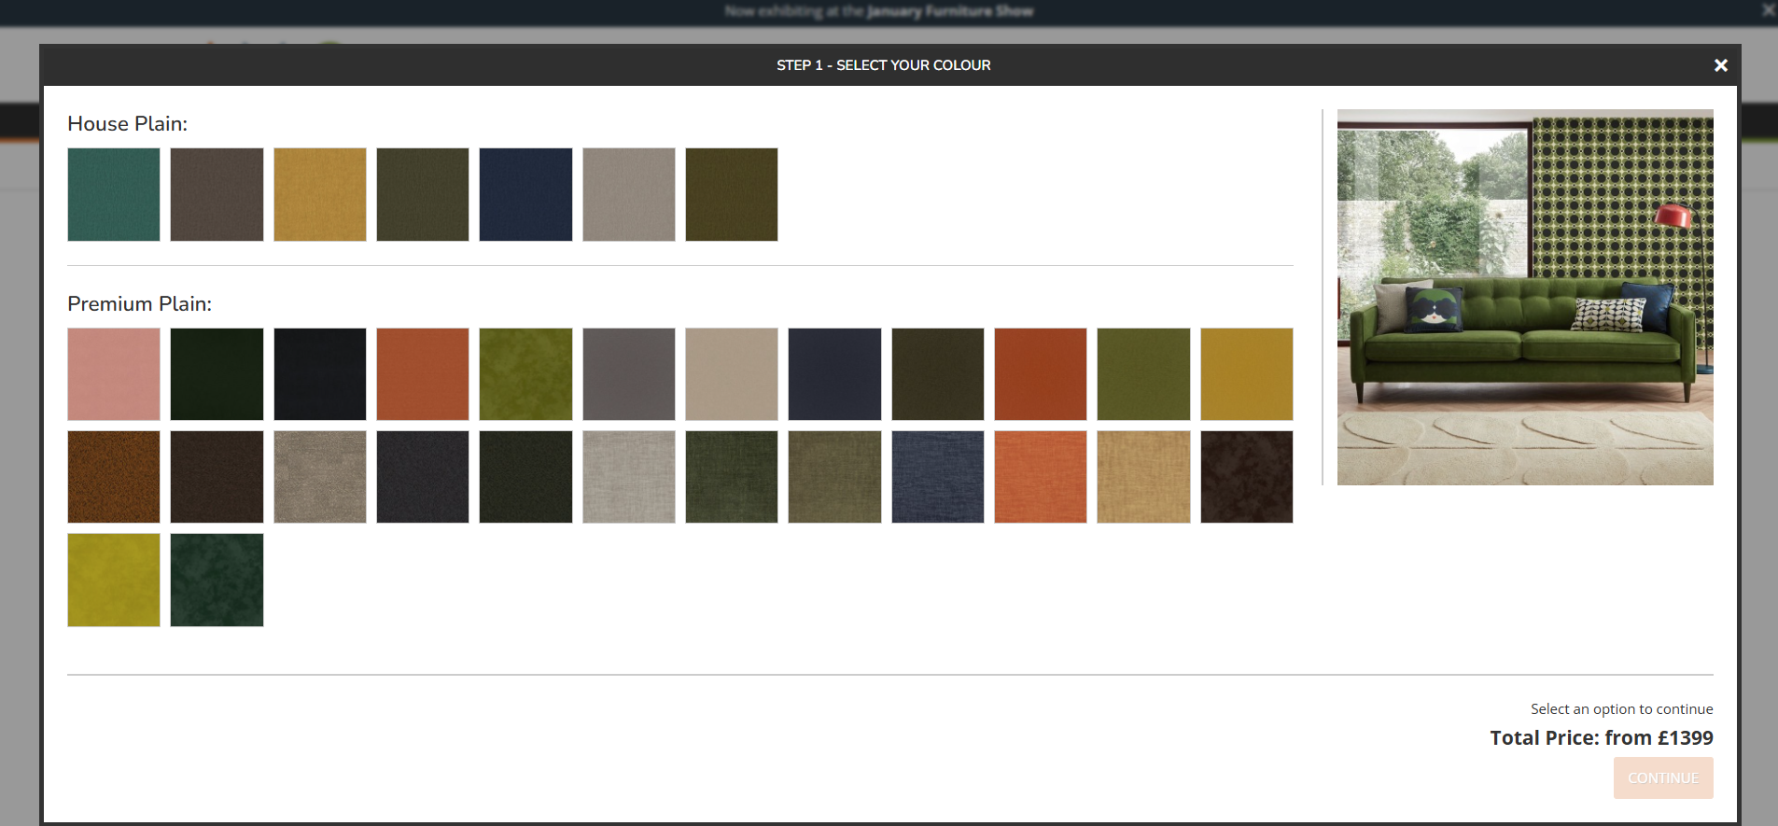Image resolution: width=1778 pixels, height=826 pixels.
Task: Choose the mustard yellow House Plain swatch
Action: (319, 194)
